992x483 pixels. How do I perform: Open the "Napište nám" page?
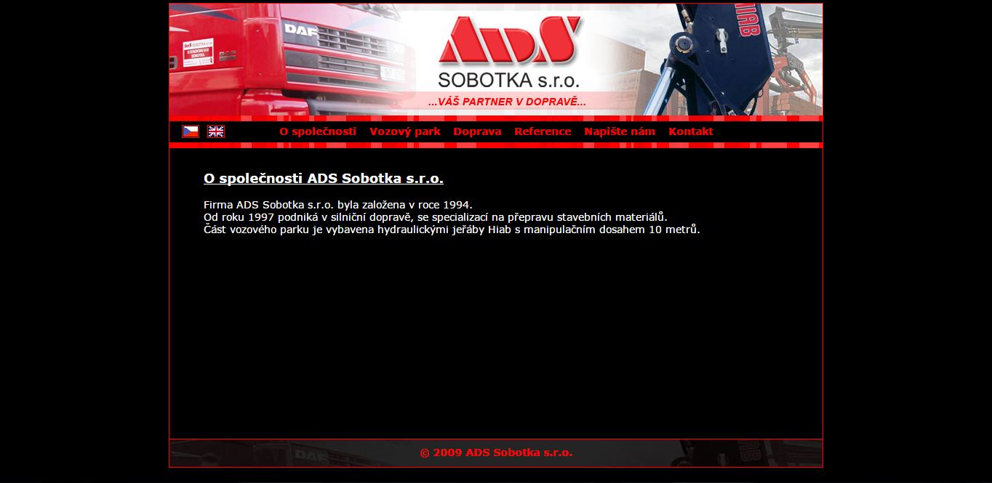pyautogui.click(x=620, y=131)
